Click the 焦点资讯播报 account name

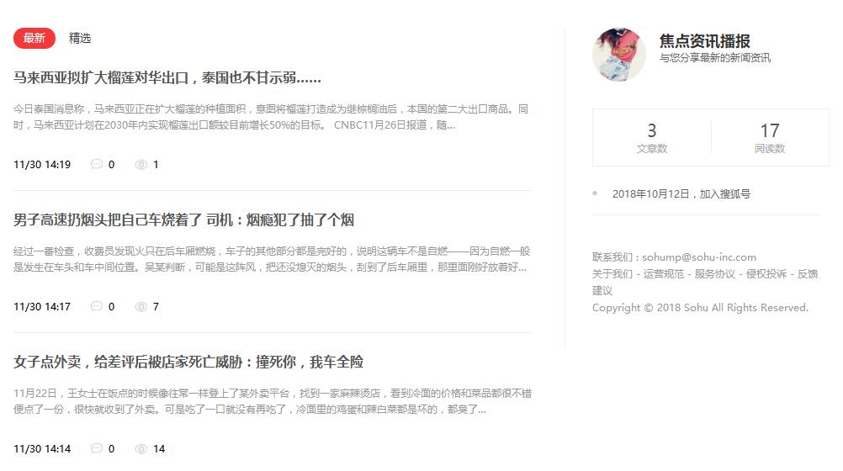point(705,41)
